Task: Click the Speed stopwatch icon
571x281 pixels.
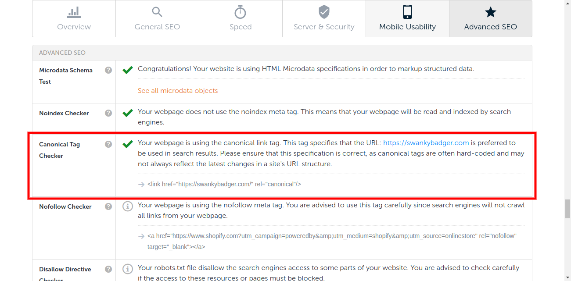Action: [241, 12]
